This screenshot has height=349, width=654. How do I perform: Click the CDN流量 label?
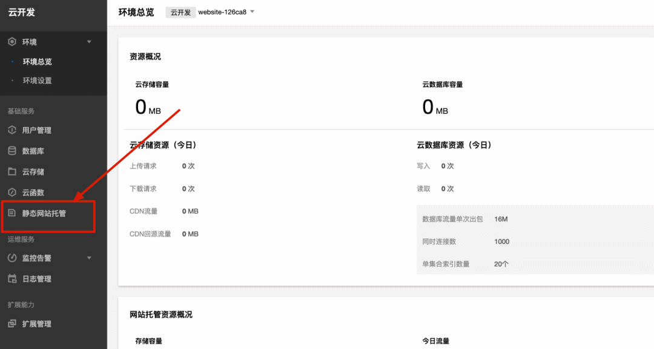coord(144,211)
